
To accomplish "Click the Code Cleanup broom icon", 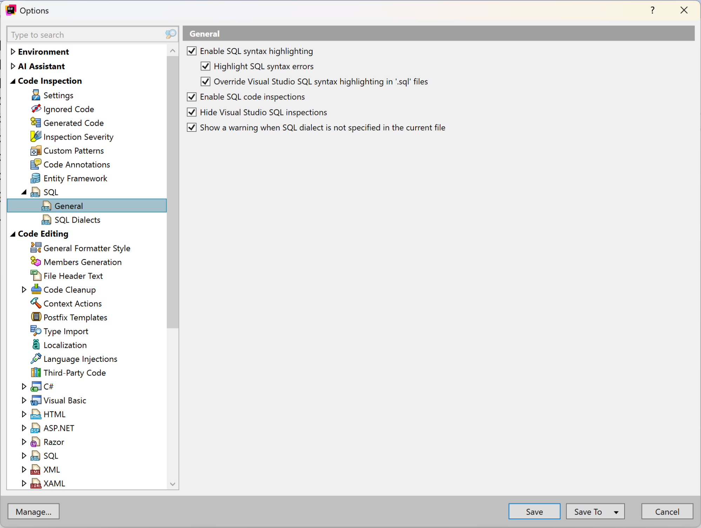I will [x=36, y=290].
